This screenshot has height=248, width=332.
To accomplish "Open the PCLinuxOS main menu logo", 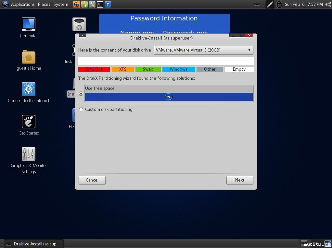I will pyautogui.click(x=5, y=4).
